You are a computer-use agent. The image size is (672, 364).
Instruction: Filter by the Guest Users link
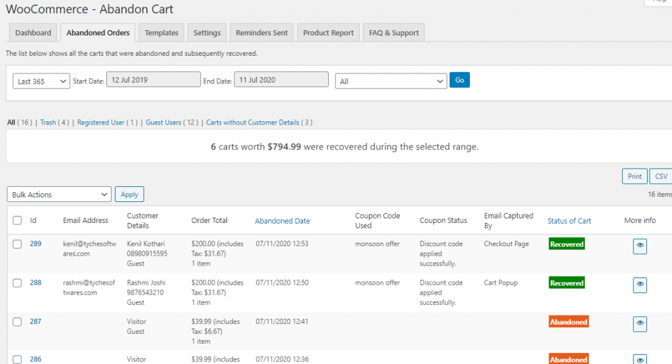[163, 123]
